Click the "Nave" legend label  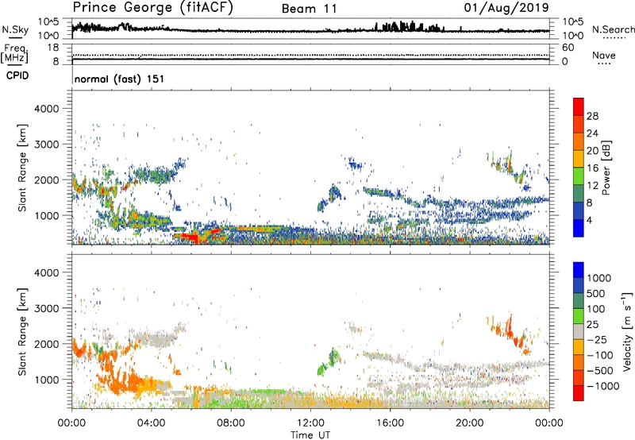604,55
